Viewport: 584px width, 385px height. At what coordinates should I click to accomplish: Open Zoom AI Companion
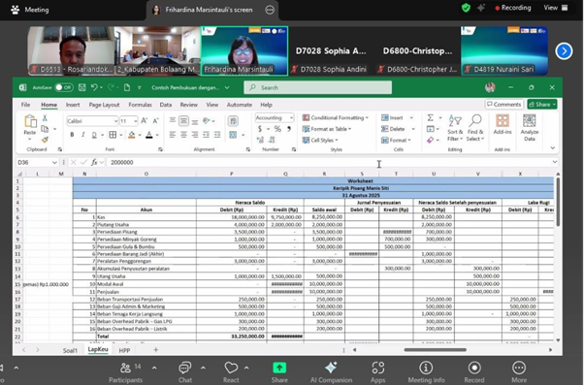point(331,372)
